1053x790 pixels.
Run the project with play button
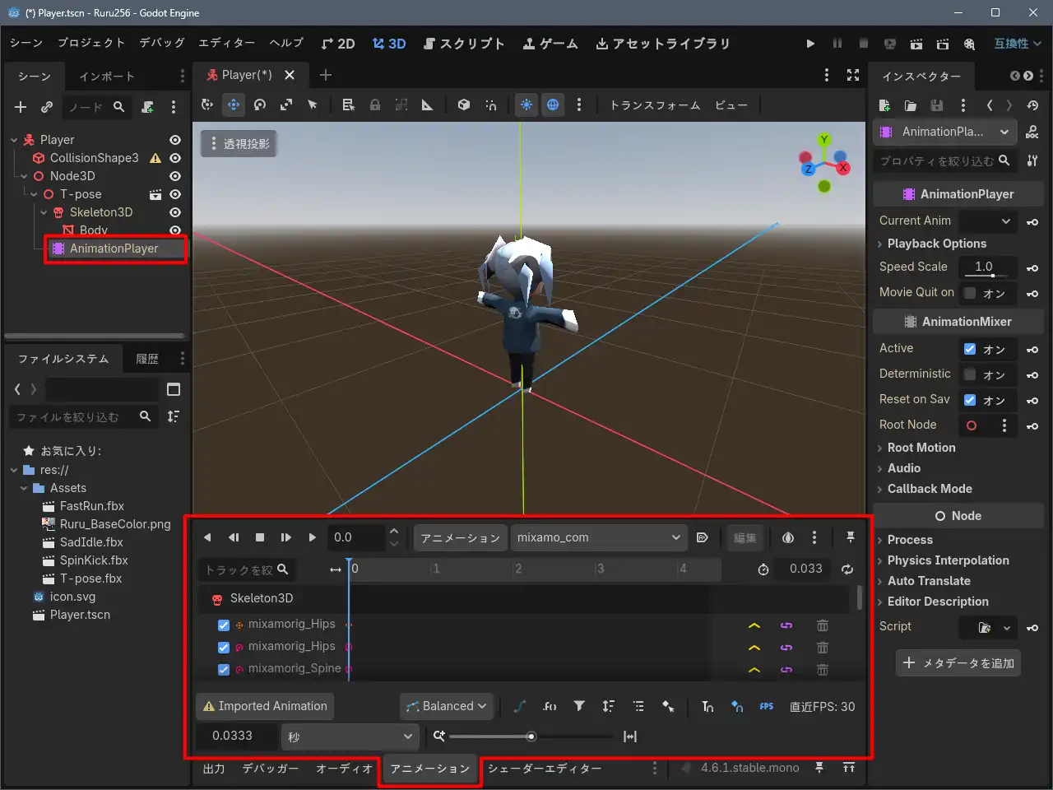810,44
